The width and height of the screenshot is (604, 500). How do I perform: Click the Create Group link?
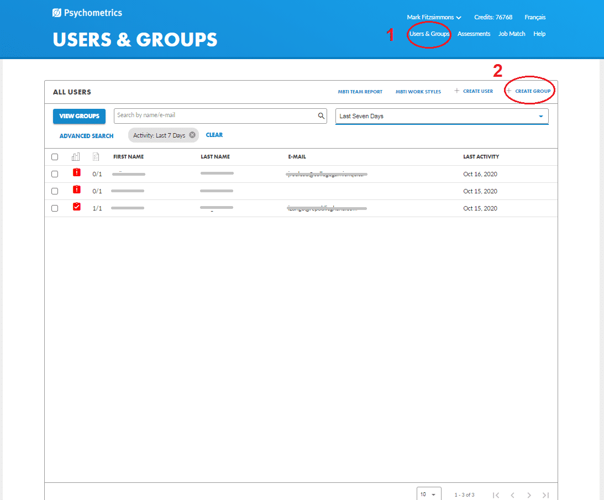pos(532,91)
